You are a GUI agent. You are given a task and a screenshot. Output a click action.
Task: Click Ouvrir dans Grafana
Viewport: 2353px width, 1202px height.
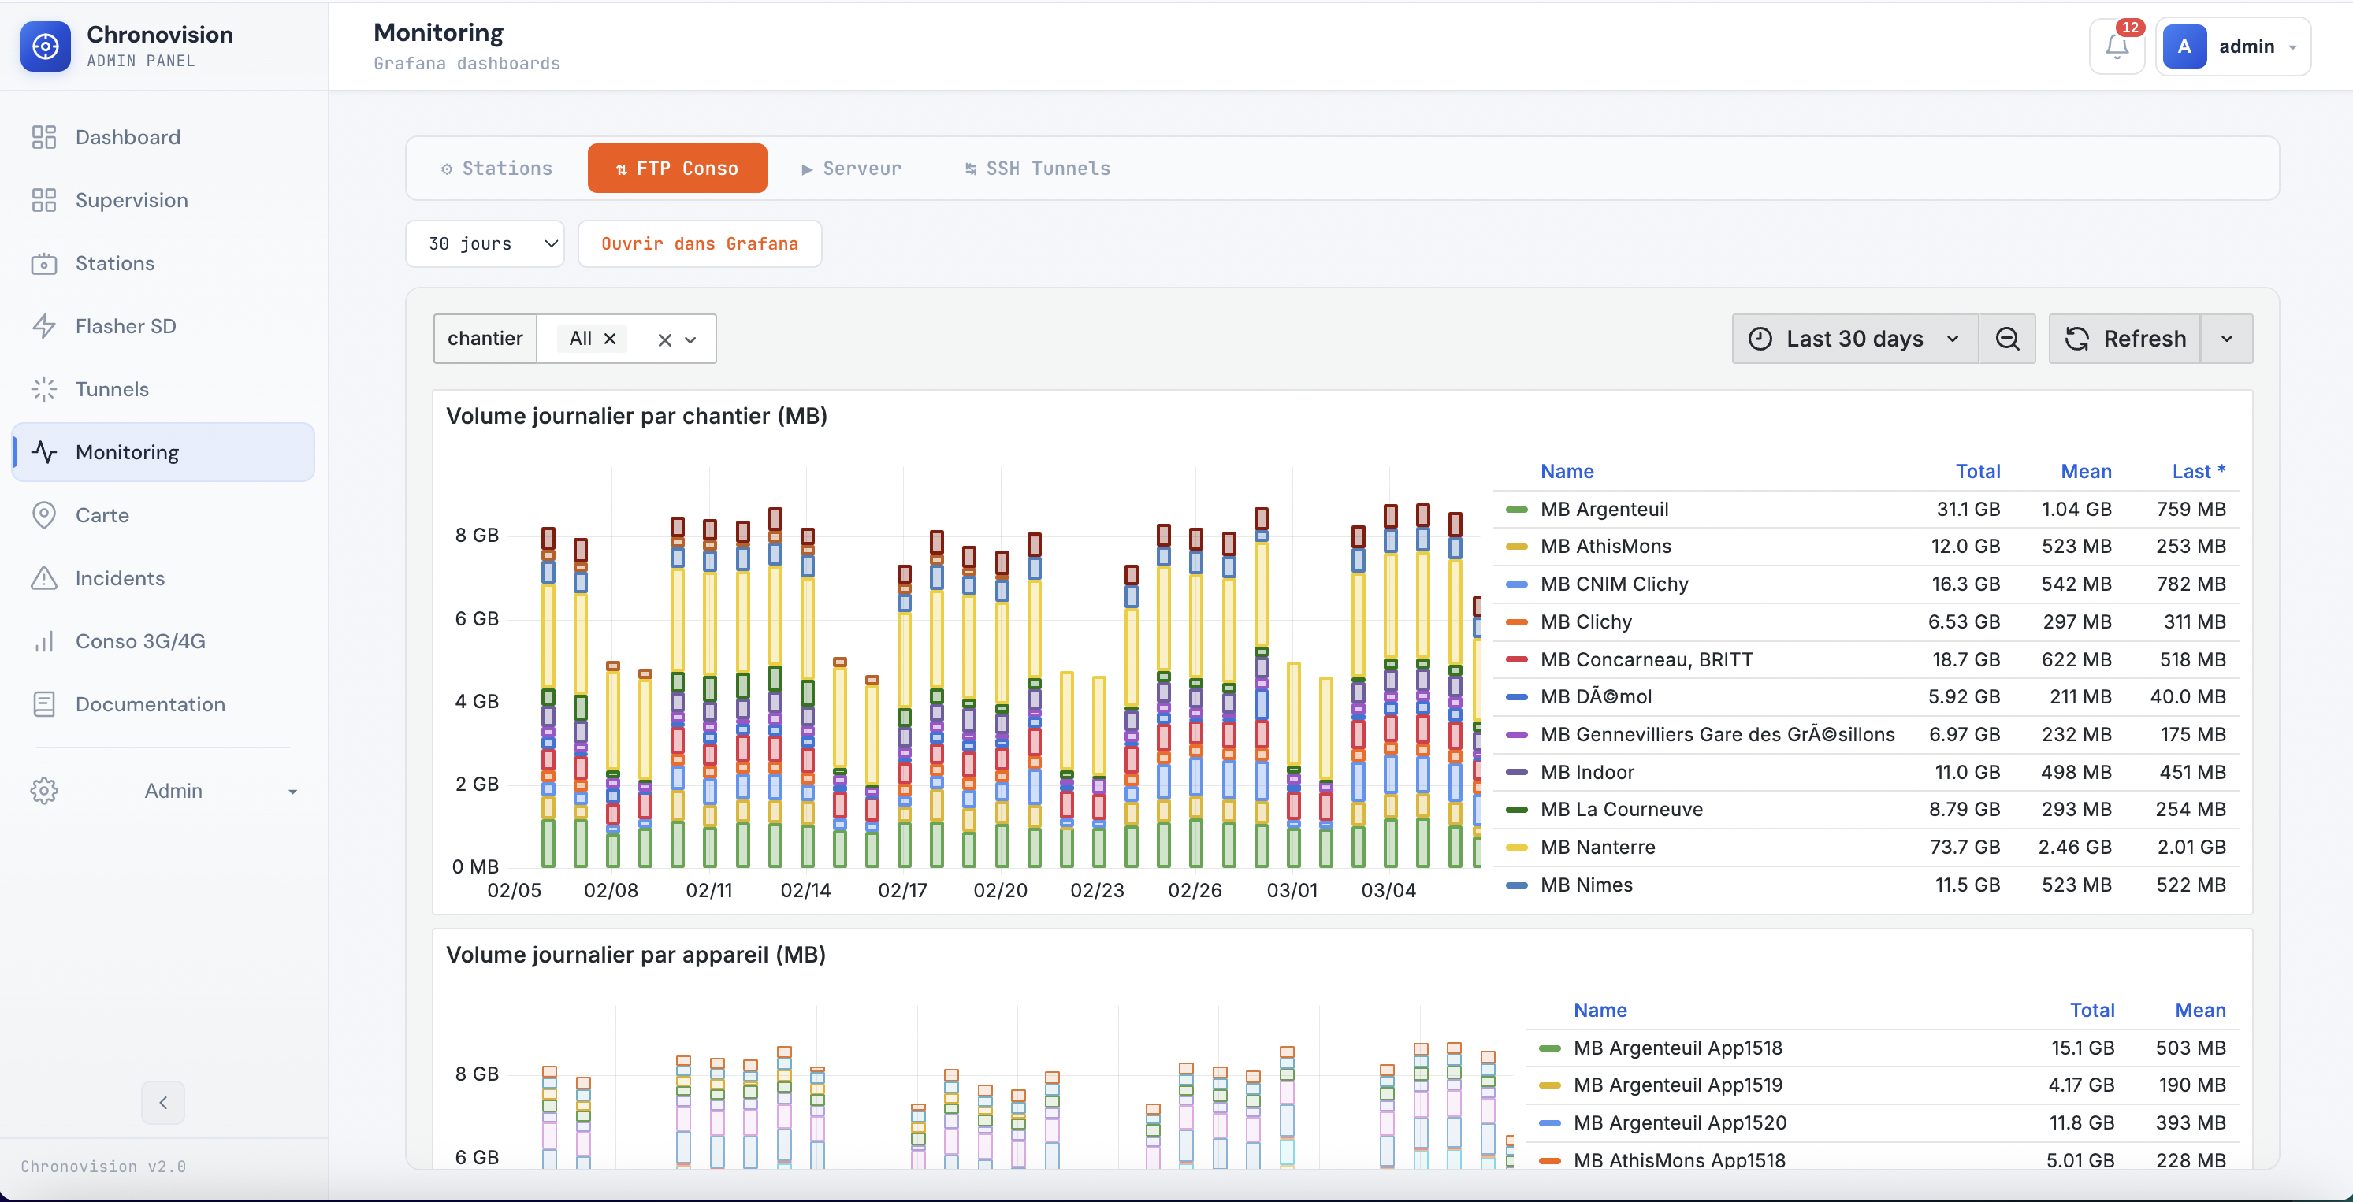coord(699,243)
